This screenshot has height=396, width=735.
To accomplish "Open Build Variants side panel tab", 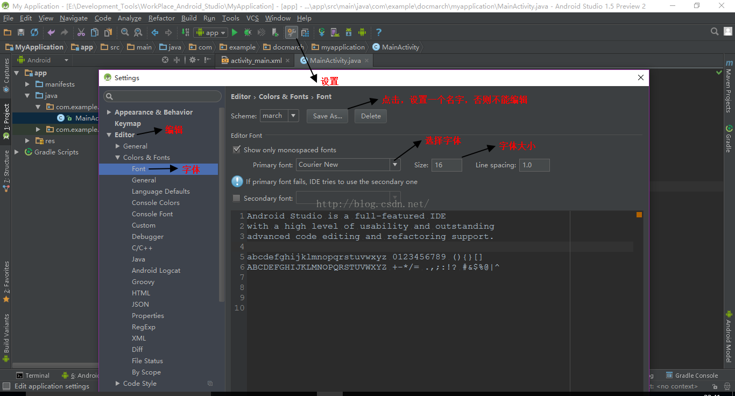I will 6,337.
